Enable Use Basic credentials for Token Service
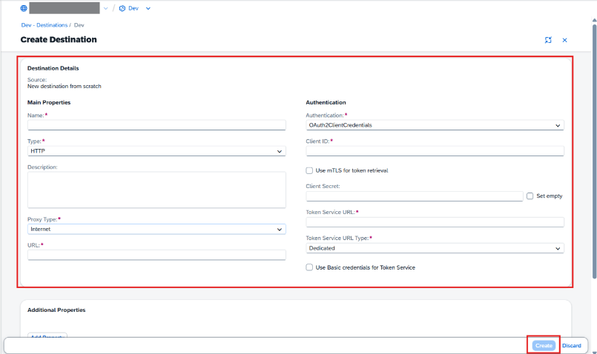Screen dimensions: 597x354 [x=309, y=267]
